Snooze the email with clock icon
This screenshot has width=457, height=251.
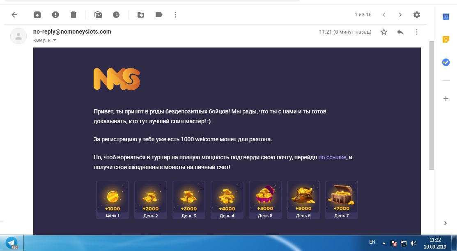coord(116,14)
